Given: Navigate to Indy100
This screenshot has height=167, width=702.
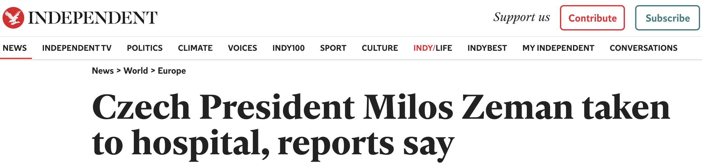Looking at the screenshot, I should point(288,48).
